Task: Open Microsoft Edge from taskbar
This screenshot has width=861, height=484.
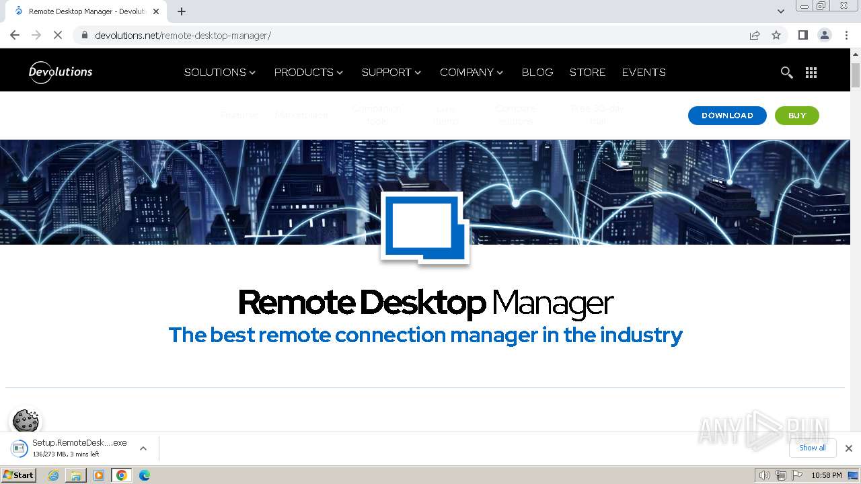Action: [x=144, y=475]
